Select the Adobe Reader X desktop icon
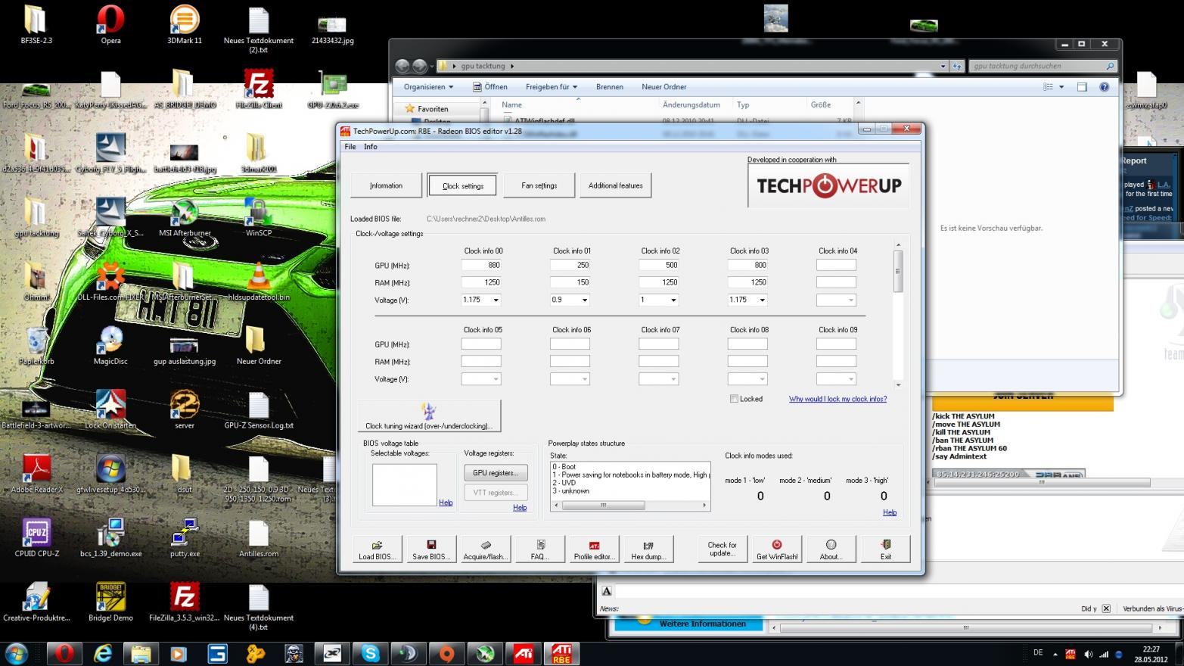This screenshot has width=1184, height=666. (x=36, y=474)
